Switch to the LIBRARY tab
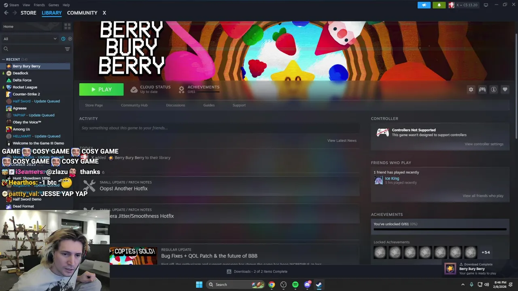Image resolution: width=518 pixels, height=291 pixels. point(51,13)
